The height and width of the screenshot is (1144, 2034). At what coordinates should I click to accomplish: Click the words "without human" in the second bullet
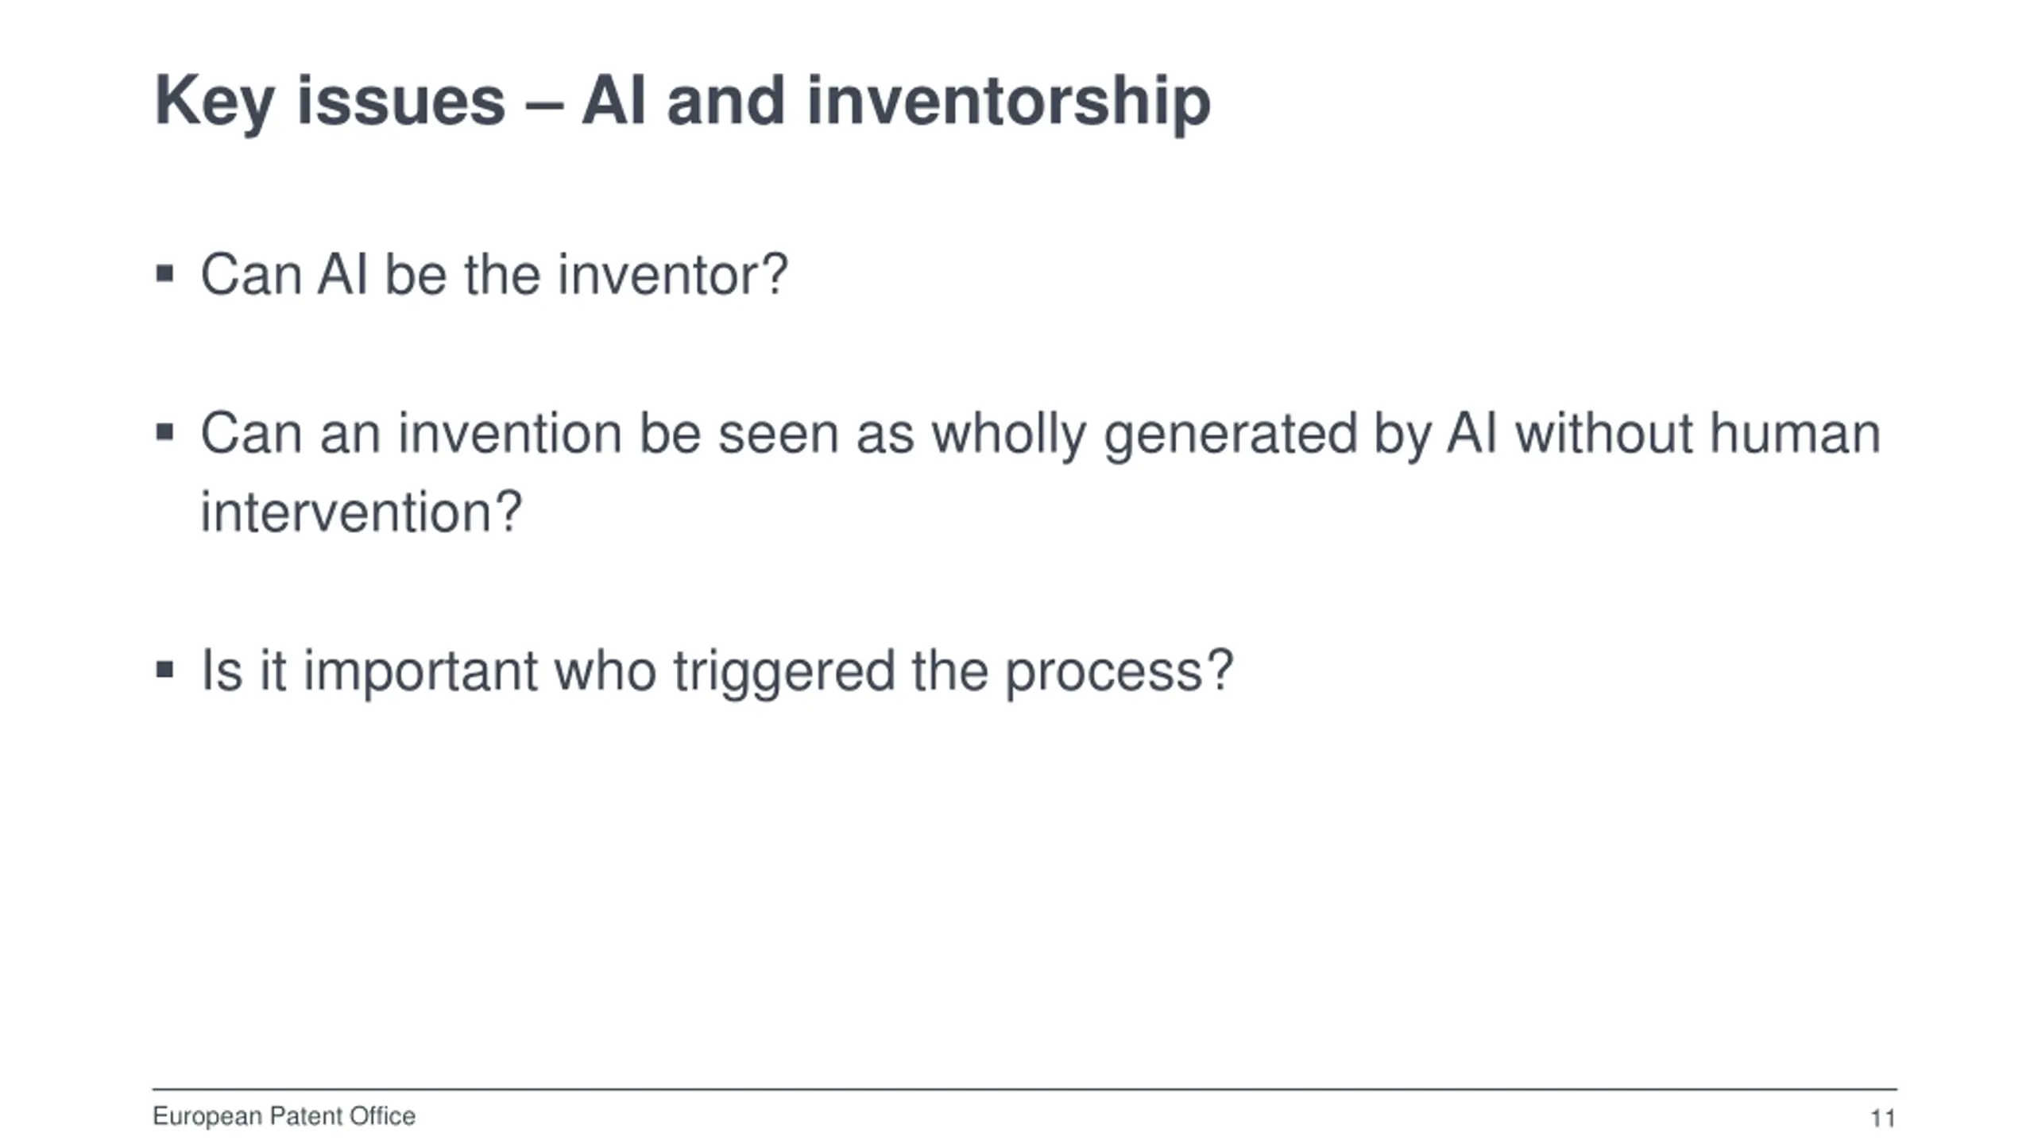[1698, 434]
